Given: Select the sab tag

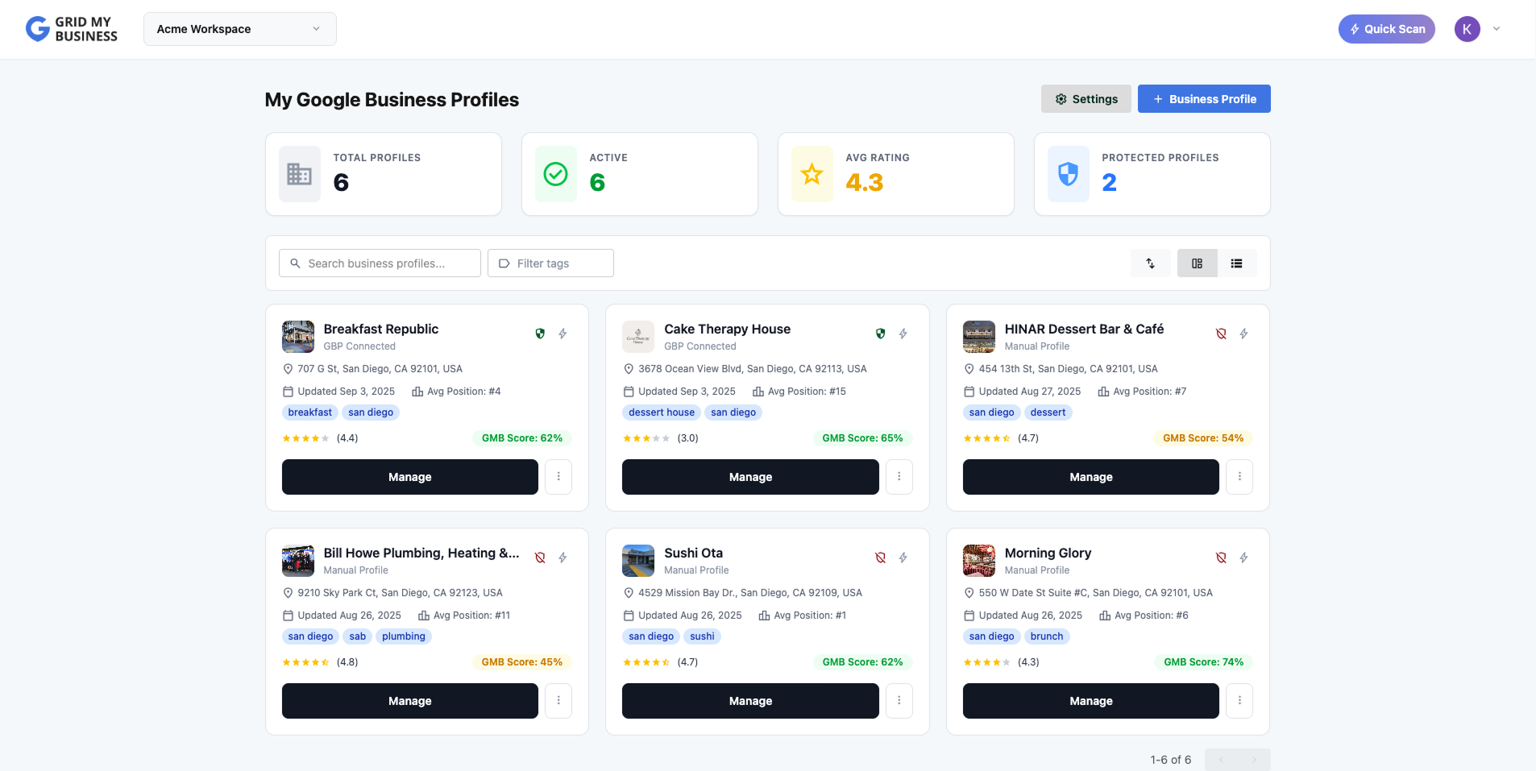Looking at the screenshot, I should 358,636.
